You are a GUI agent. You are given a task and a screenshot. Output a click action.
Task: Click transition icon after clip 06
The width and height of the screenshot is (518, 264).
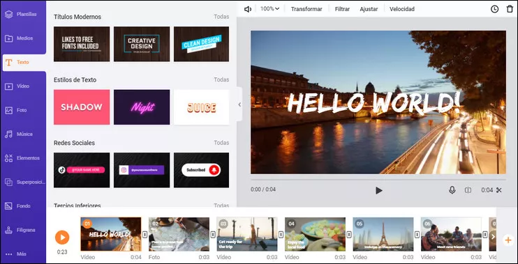[x=485, y=234]
